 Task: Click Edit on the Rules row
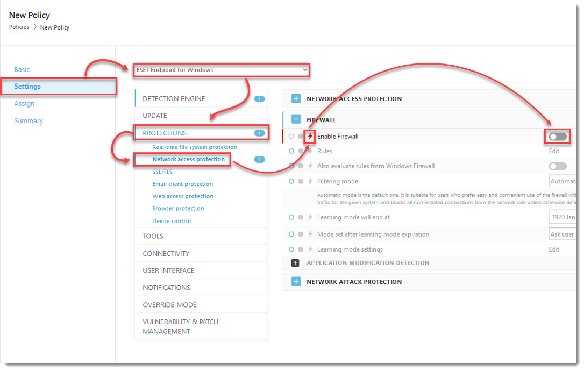[x=554, y=151]
